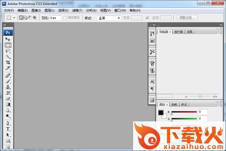Select the Dodge tool
The width and height of the screenshot is (226, 151).
[x=8, y=116]
